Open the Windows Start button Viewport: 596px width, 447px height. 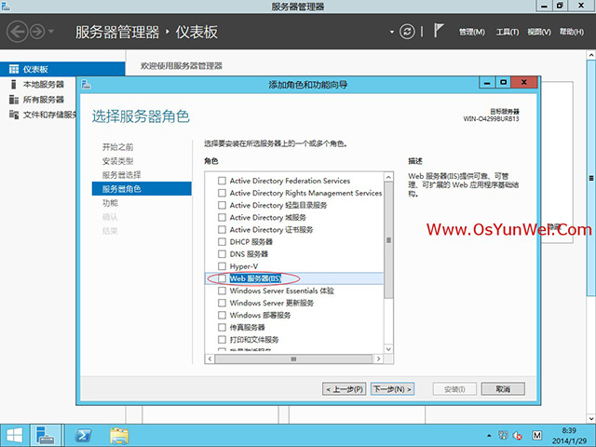pos(15,436)
